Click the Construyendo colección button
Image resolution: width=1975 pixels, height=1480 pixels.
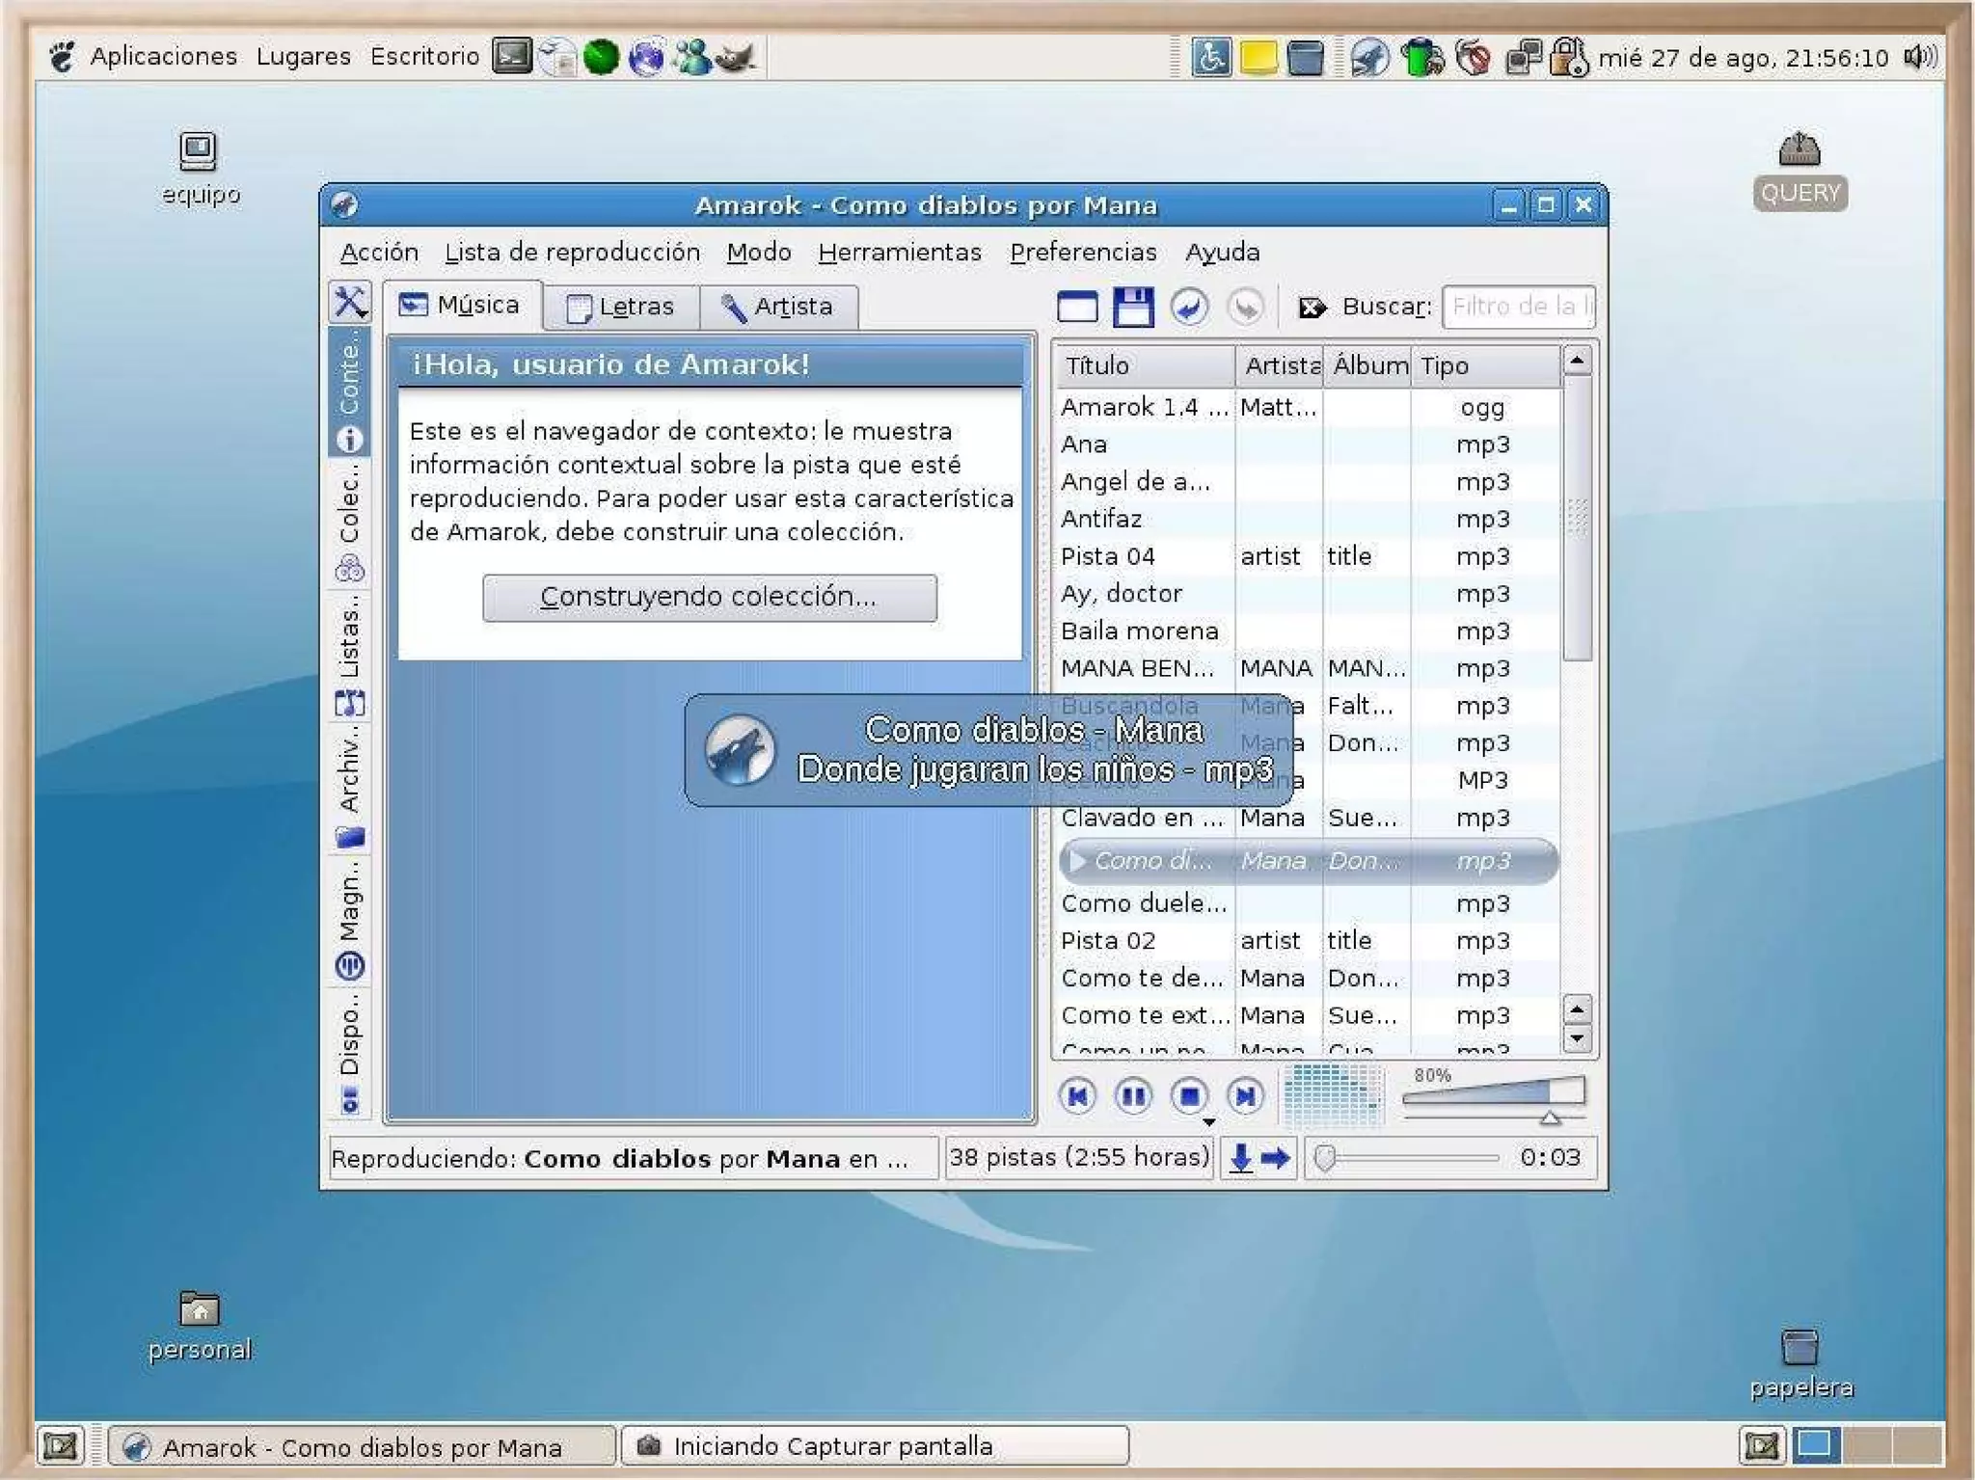click(x=709, y=598)
